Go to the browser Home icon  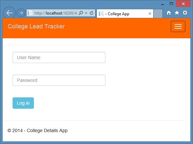click(x=169, y=13)
